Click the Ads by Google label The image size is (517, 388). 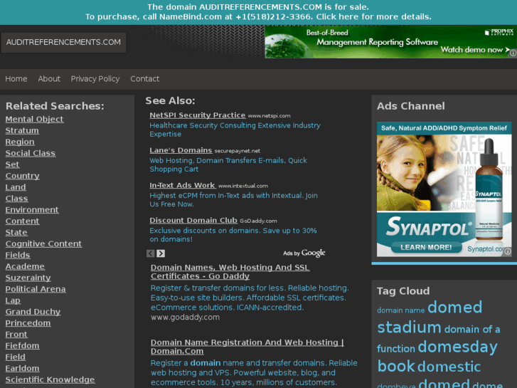304,253
